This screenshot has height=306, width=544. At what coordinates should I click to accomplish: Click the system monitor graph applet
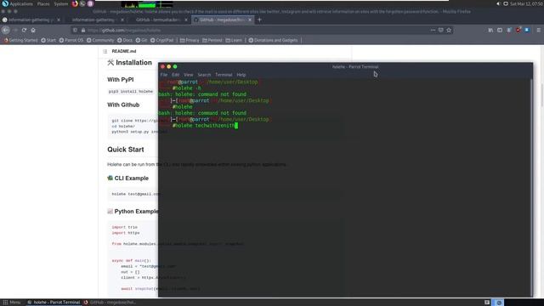click(x=147, y=4)
